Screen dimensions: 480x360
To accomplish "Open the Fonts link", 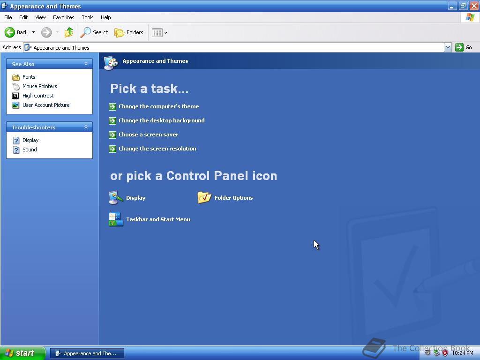I will pos(29,77).
